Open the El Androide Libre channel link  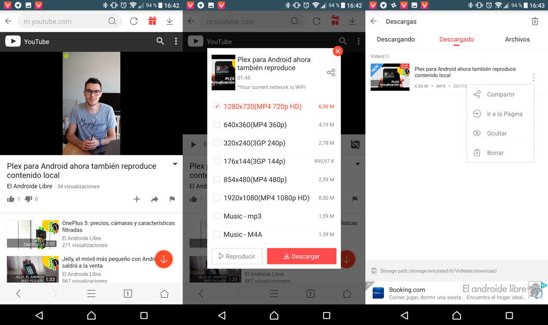coord(30,186)
